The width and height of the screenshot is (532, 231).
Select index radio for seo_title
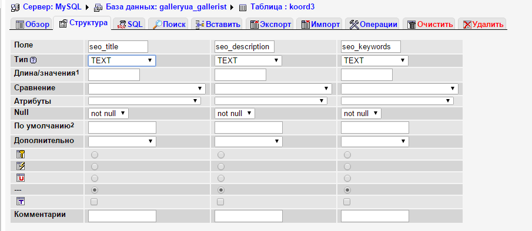[x=95, y=167]
